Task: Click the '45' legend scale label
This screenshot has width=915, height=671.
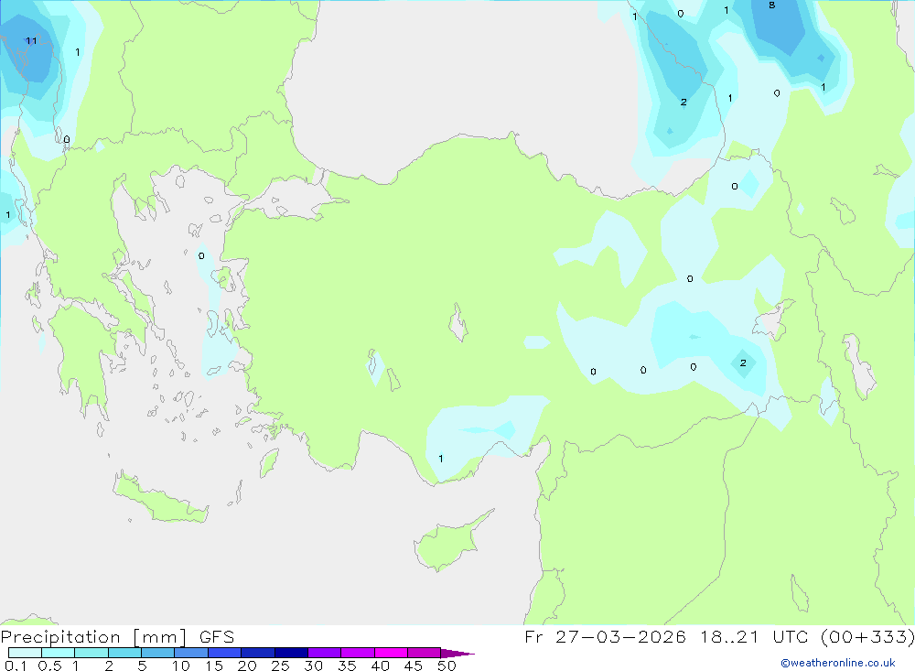Action: [x=414, y=666]
